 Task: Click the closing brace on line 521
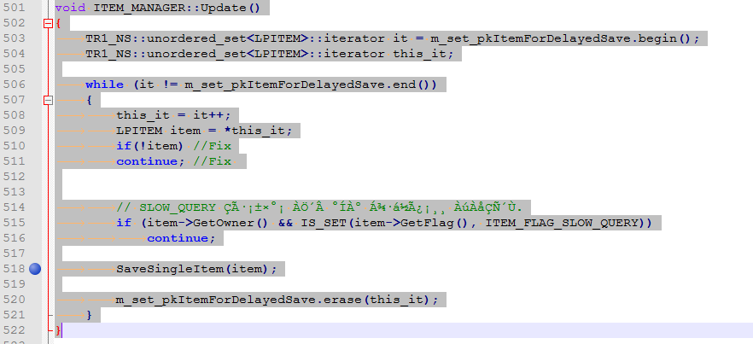pos(89,315)
